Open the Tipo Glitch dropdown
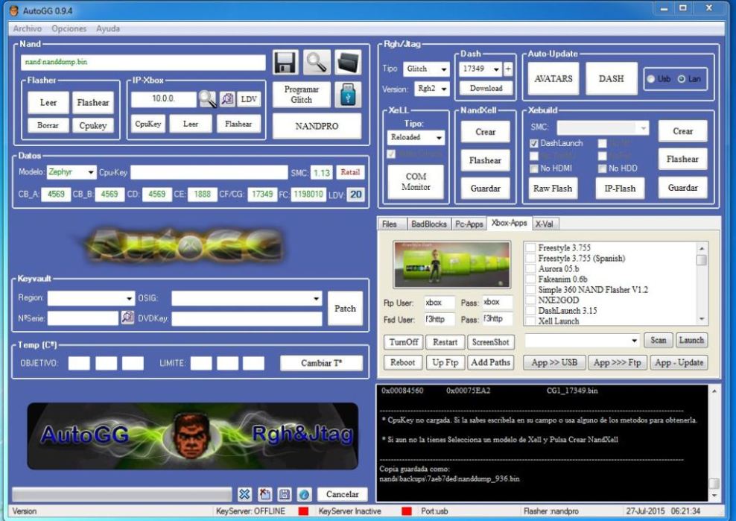Viewport: 736px width, 521px height. point(426,69)
